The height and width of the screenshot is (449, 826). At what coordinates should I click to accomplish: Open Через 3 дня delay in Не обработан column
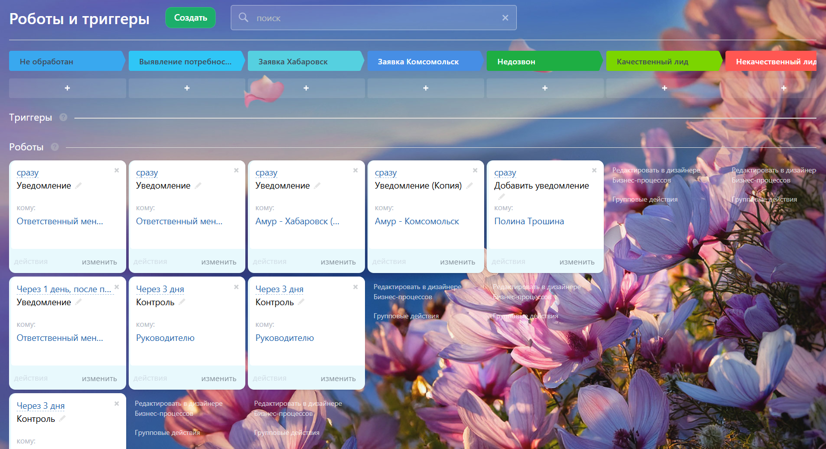click(x=41, y=406)
